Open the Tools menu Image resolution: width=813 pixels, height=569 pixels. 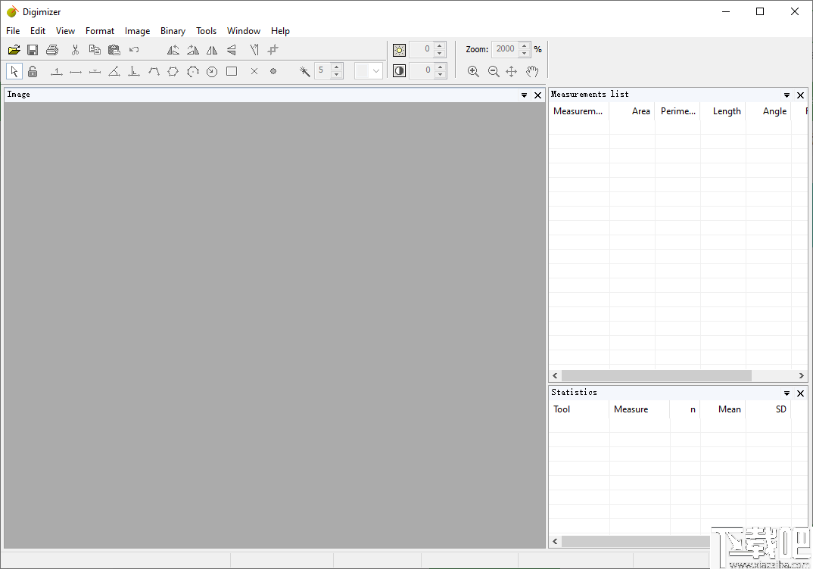click(206, 31)
